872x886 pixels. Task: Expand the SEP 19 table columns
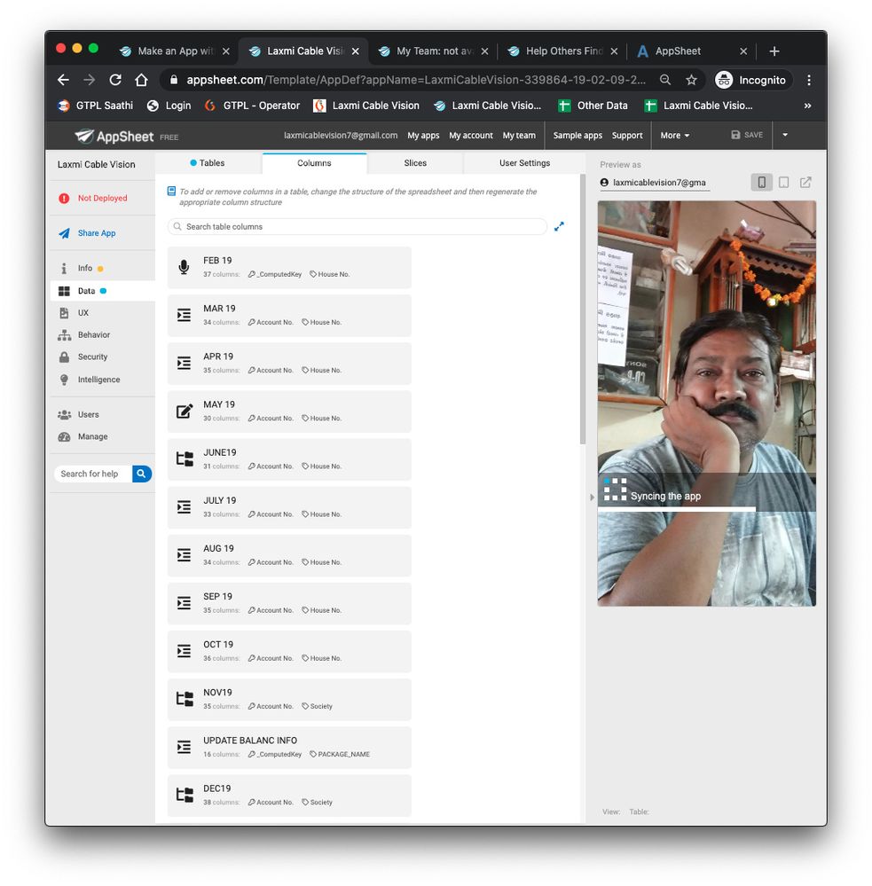[289, 603]
